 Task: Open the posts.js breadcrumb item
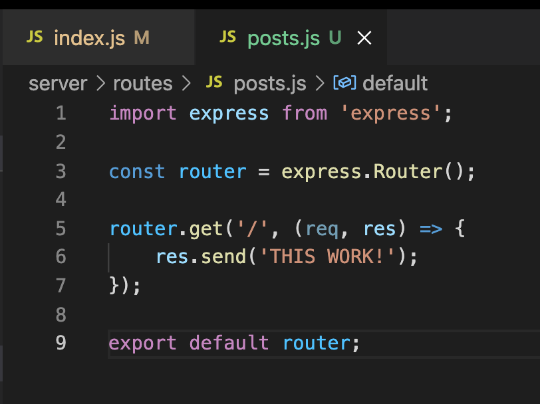pyautogui.click(x=270, y=84)
